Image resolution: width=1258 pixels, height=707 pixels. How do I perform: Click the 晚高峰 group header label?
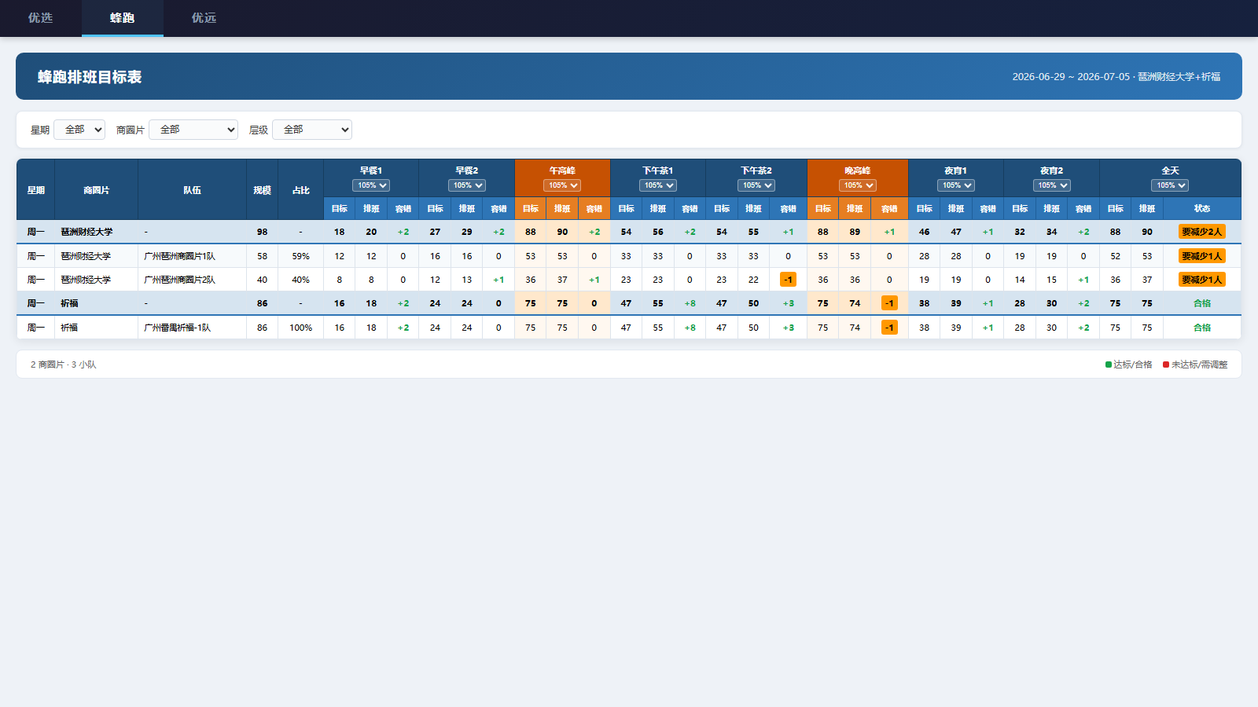858,170
